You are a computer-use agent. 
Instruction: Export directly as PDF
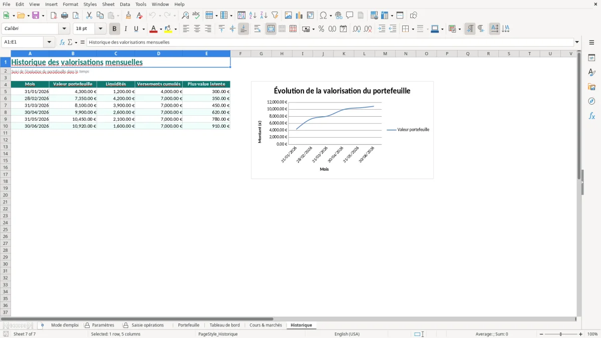[54, 16]
